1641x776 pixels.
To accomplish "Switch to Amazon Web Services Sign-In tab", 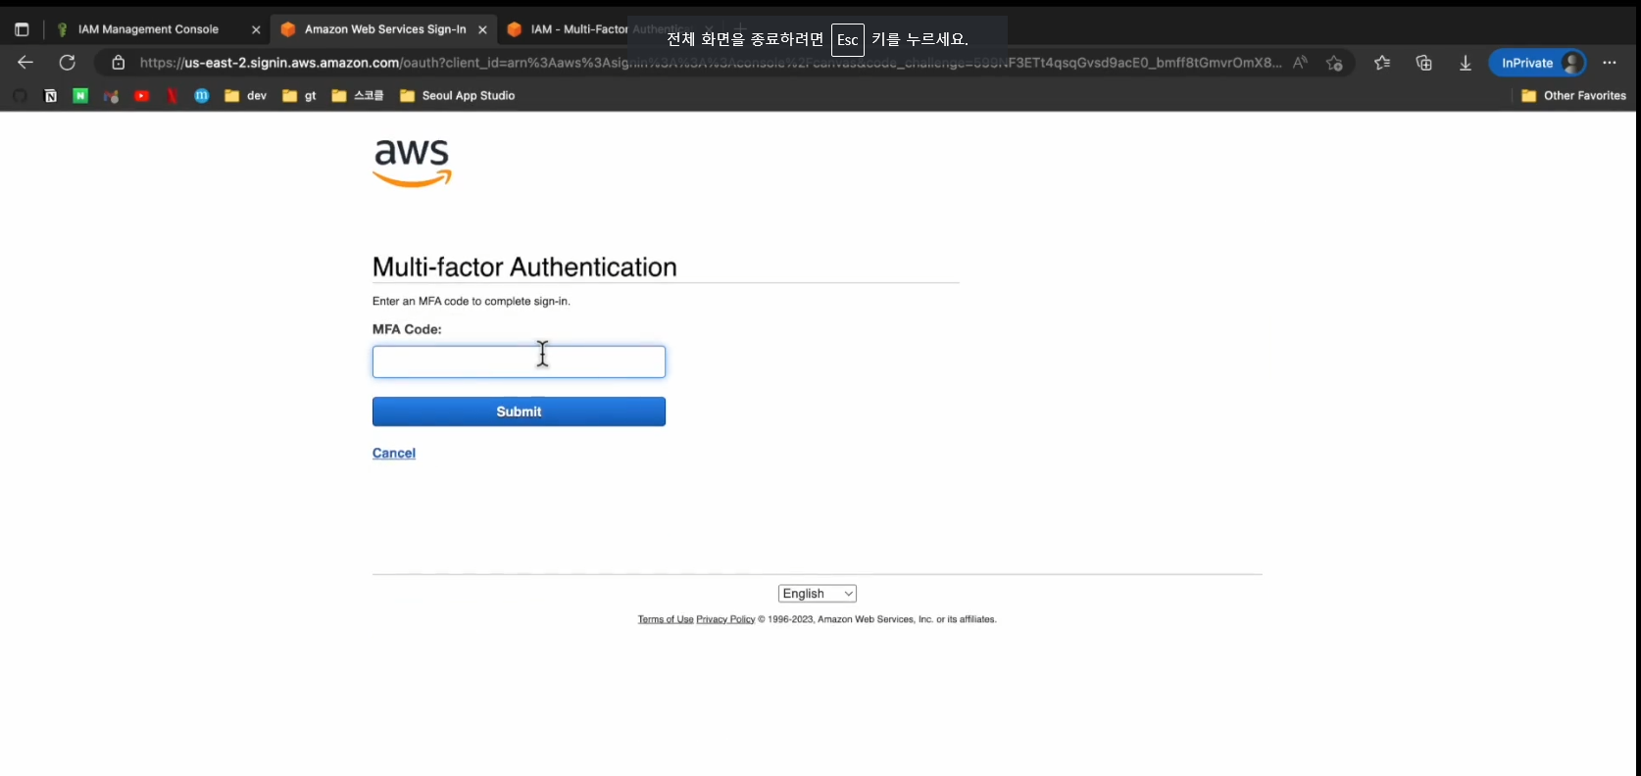I will 384,29.
